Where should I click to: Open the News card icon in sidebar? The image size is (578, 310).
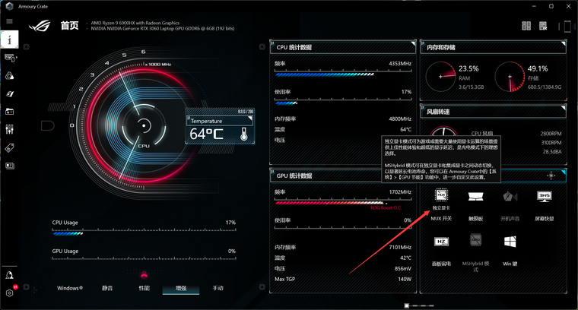pyautogui.click(x=10, y=166)
